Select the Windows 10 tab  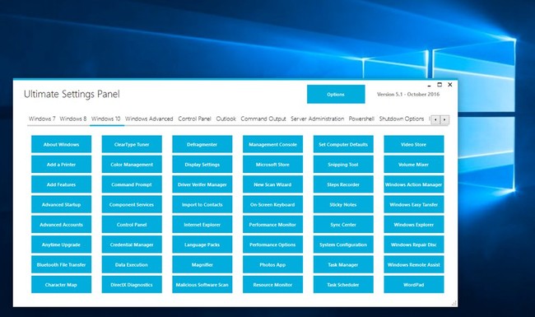106,119
